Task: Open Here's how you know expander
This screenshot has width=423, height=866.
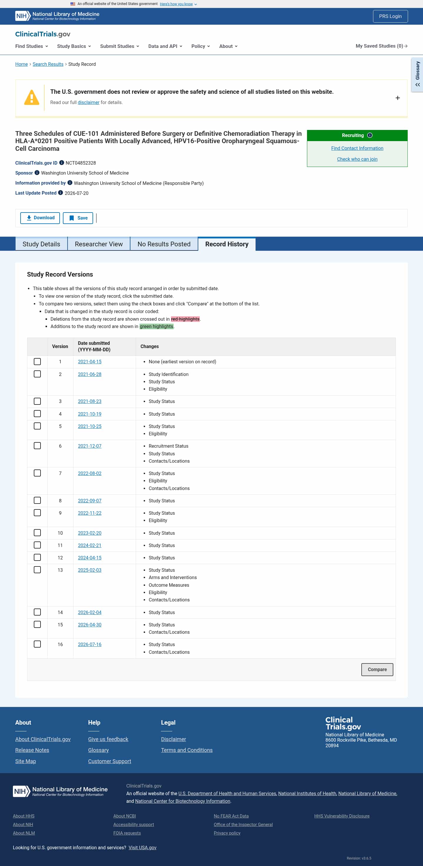Action: (178, 4)
